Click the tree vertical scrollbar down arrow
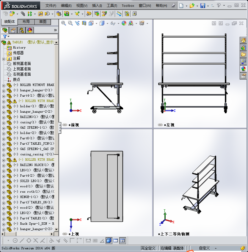This screenshot has height=252, width=248. pyautogui.click(x=56, y=229)
